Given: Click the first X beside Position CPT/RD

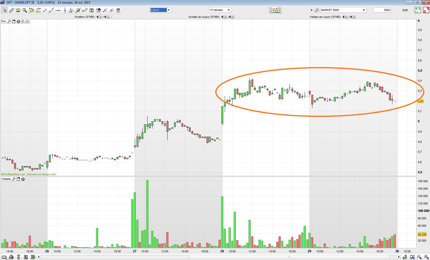Looking at the screenshot, I should pos(100,17).
